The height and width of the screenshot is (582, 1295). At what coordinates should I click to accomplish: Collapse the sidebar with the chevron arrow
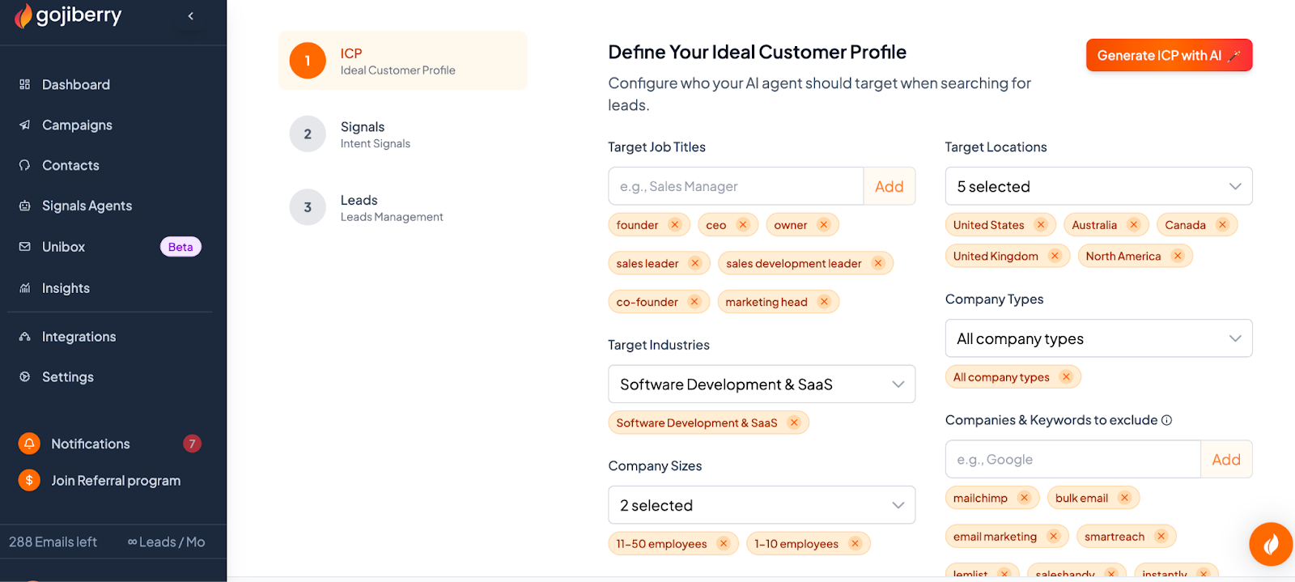pyautogui.click(x=191, y=16)
